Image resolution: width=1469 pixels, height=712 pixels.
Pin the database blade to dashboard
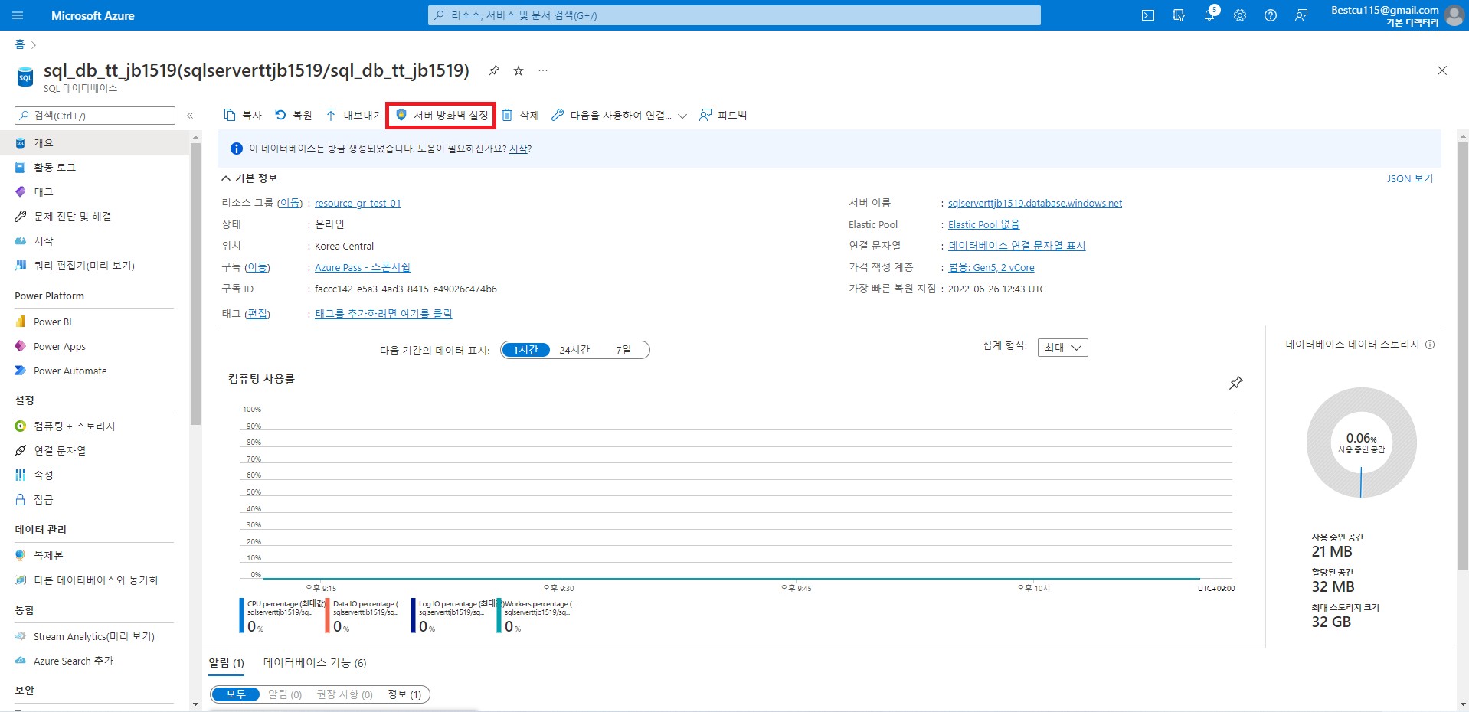[x=494, y=70]
